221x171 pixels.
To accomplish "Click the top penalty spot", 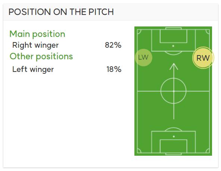I will point(173,46).
